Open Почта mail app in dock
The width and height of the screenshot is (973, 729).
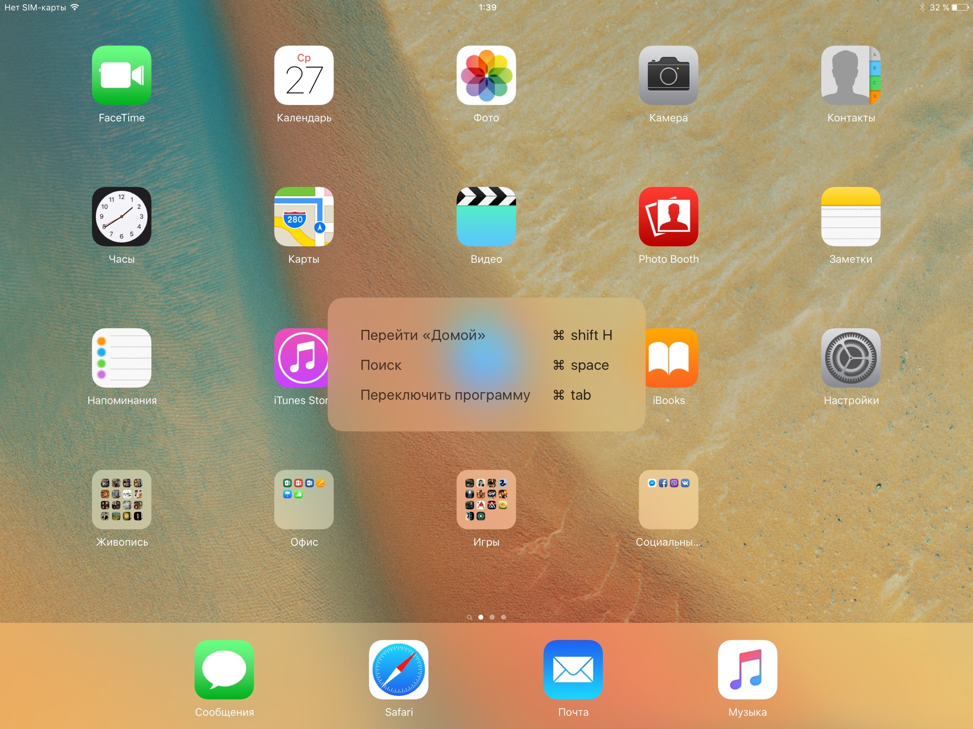pyautogui.click(x=573, y=669)
